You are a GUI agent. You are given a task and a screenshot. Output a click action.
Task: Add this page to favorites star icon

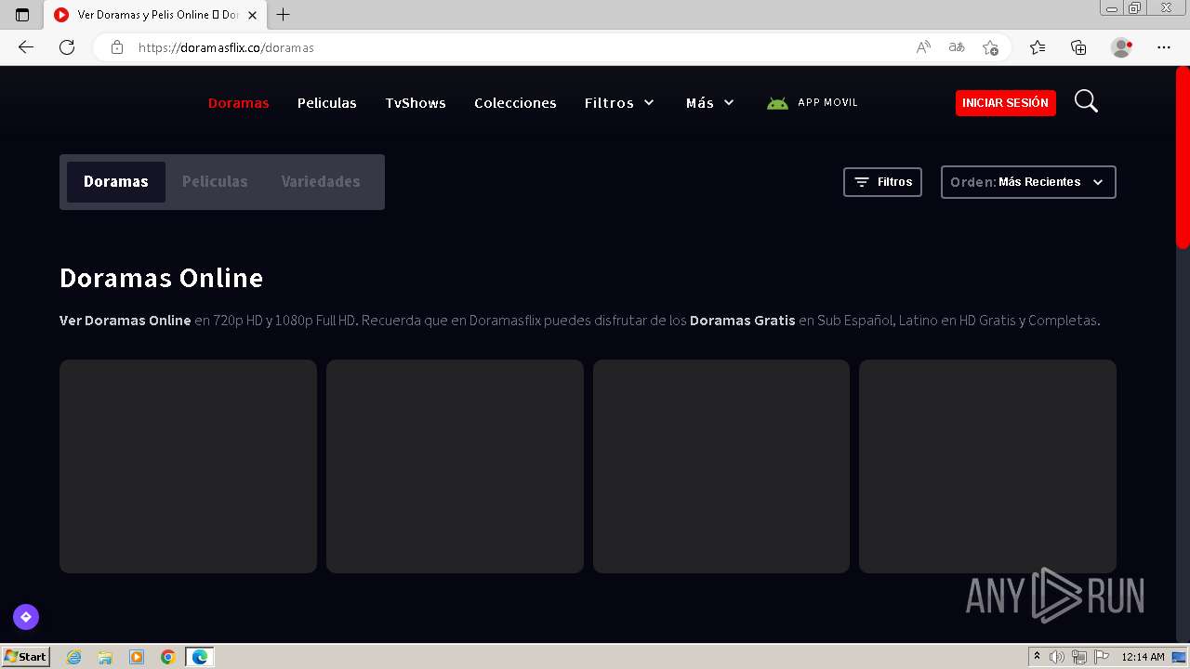990,47
